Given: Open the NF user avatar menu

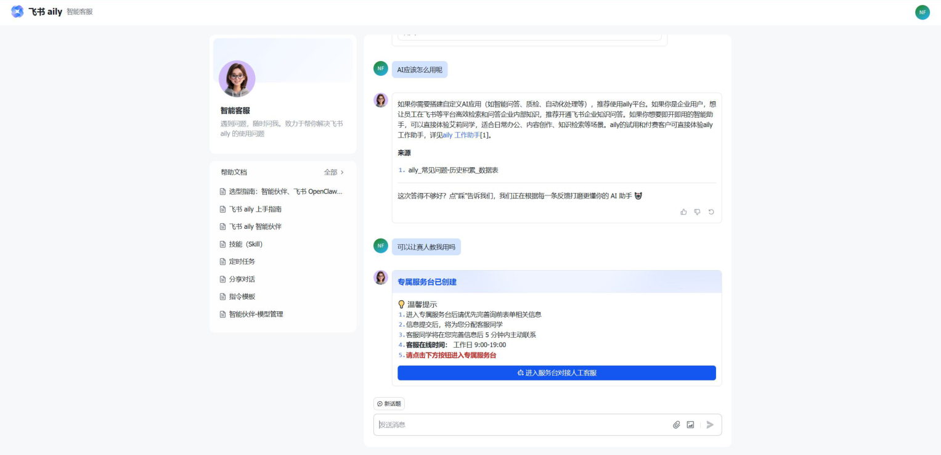Looking at the screenshot, I should point(922,12).
